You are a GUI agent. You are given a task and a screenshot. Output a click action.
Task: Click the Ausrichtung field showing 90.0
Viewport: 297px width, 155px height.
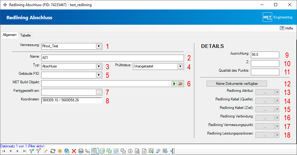[x=265, y=55]
